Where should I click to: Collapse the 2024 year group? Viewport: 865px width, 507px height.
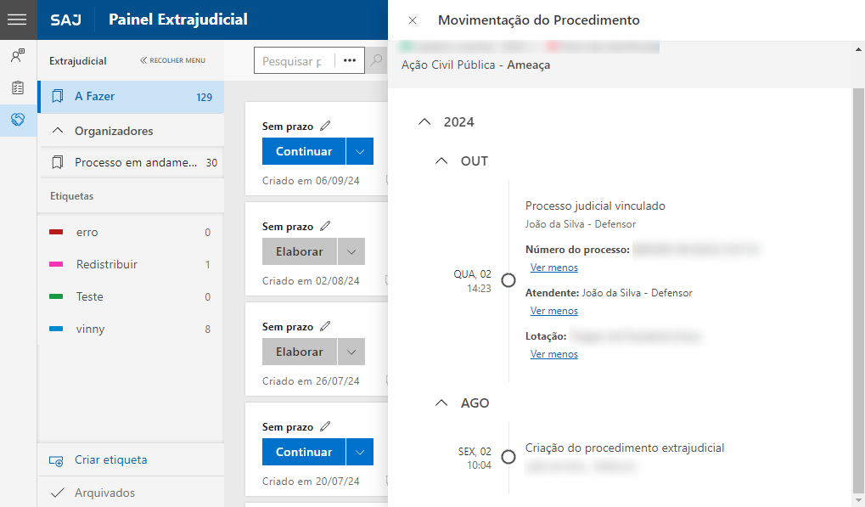[424, 122]
